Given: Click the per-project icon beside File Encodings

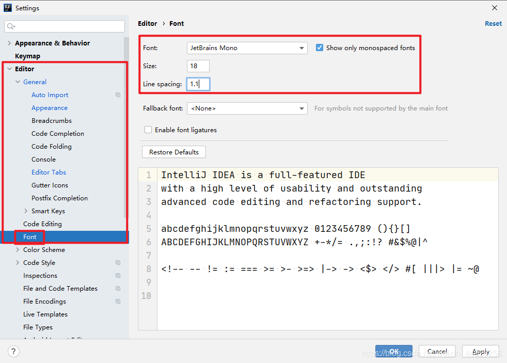Looking at the screenshot, I should 118,301.
